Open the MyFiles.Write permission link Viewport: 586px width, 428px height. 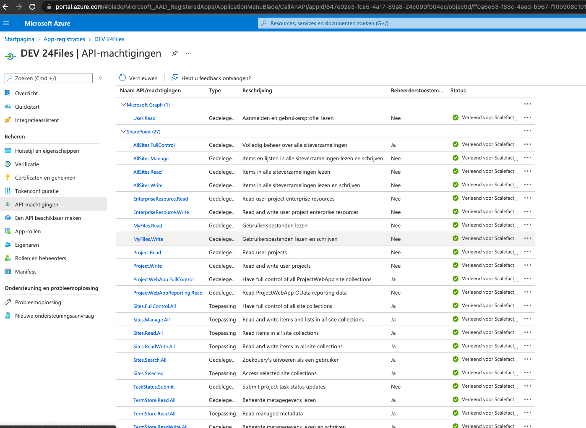point(148,239)
